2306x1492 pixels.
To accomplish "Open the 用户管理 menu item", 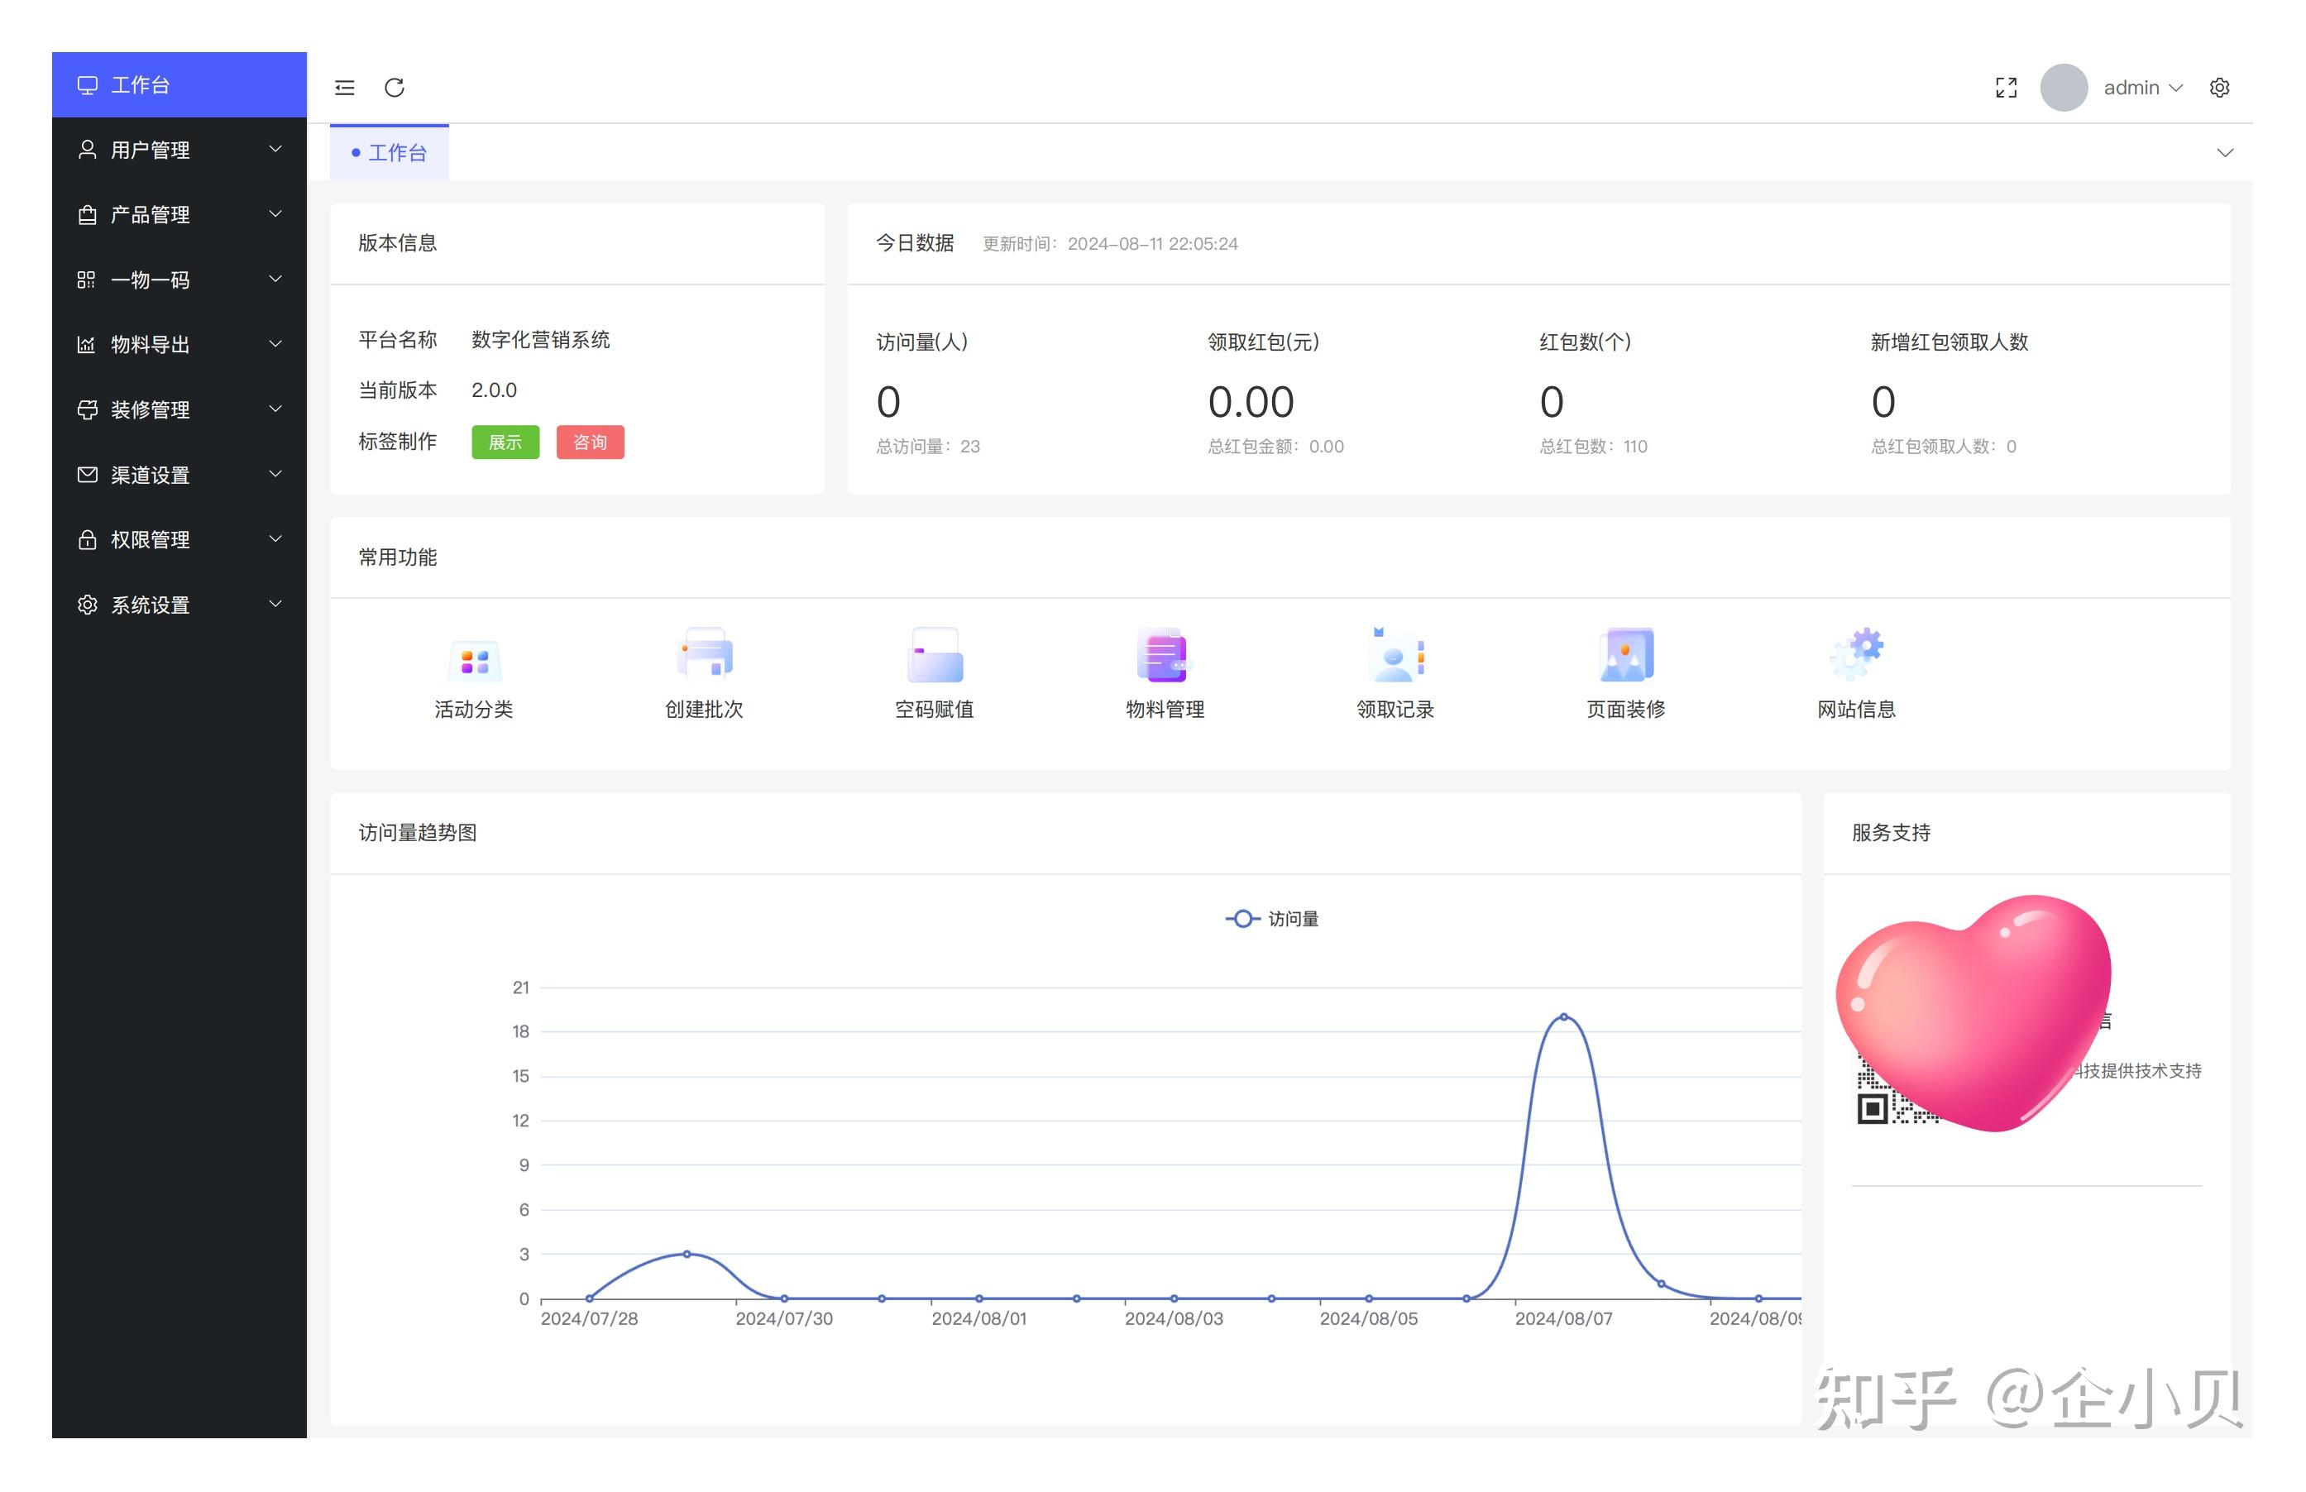I will (179, 149).
